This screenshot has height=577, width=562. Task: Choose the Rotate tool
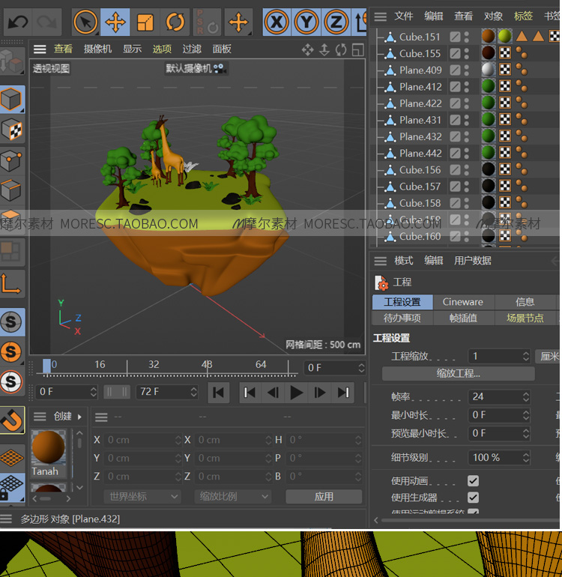tap(175, 22)
